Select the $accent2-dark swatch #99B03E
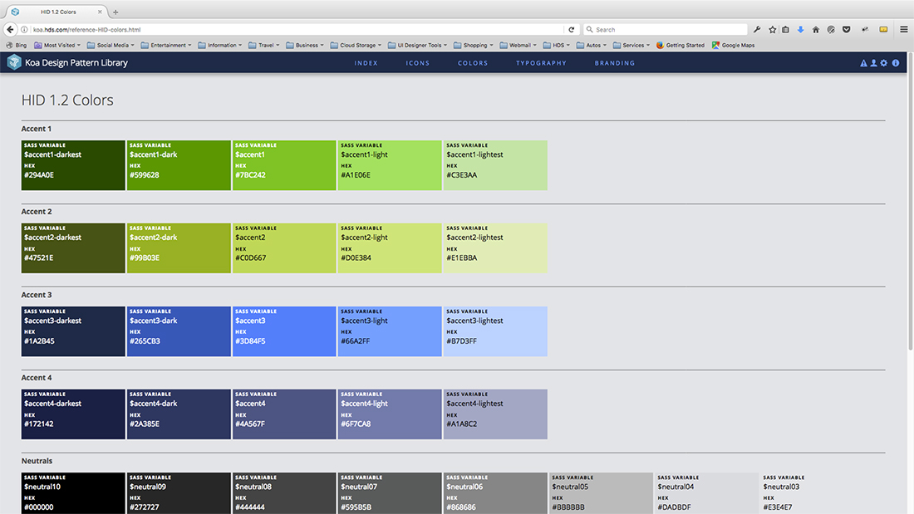The width and height of the screenshot is (914, 514). tap(179, 247)
